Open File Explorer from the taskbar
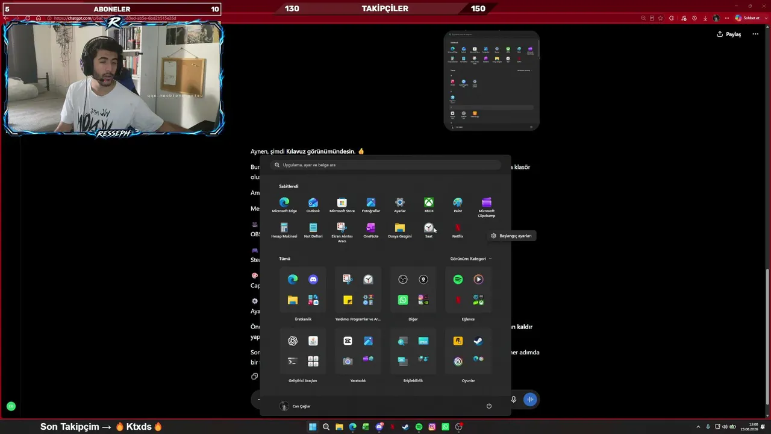This screenshot has width=771, height=434. click(x=339, y=427)
